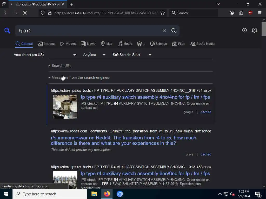Open Firefox account icon
Image resolution: width=266 pixels, height=199 pixels.
pyautogui.click(x=232, y=13)
